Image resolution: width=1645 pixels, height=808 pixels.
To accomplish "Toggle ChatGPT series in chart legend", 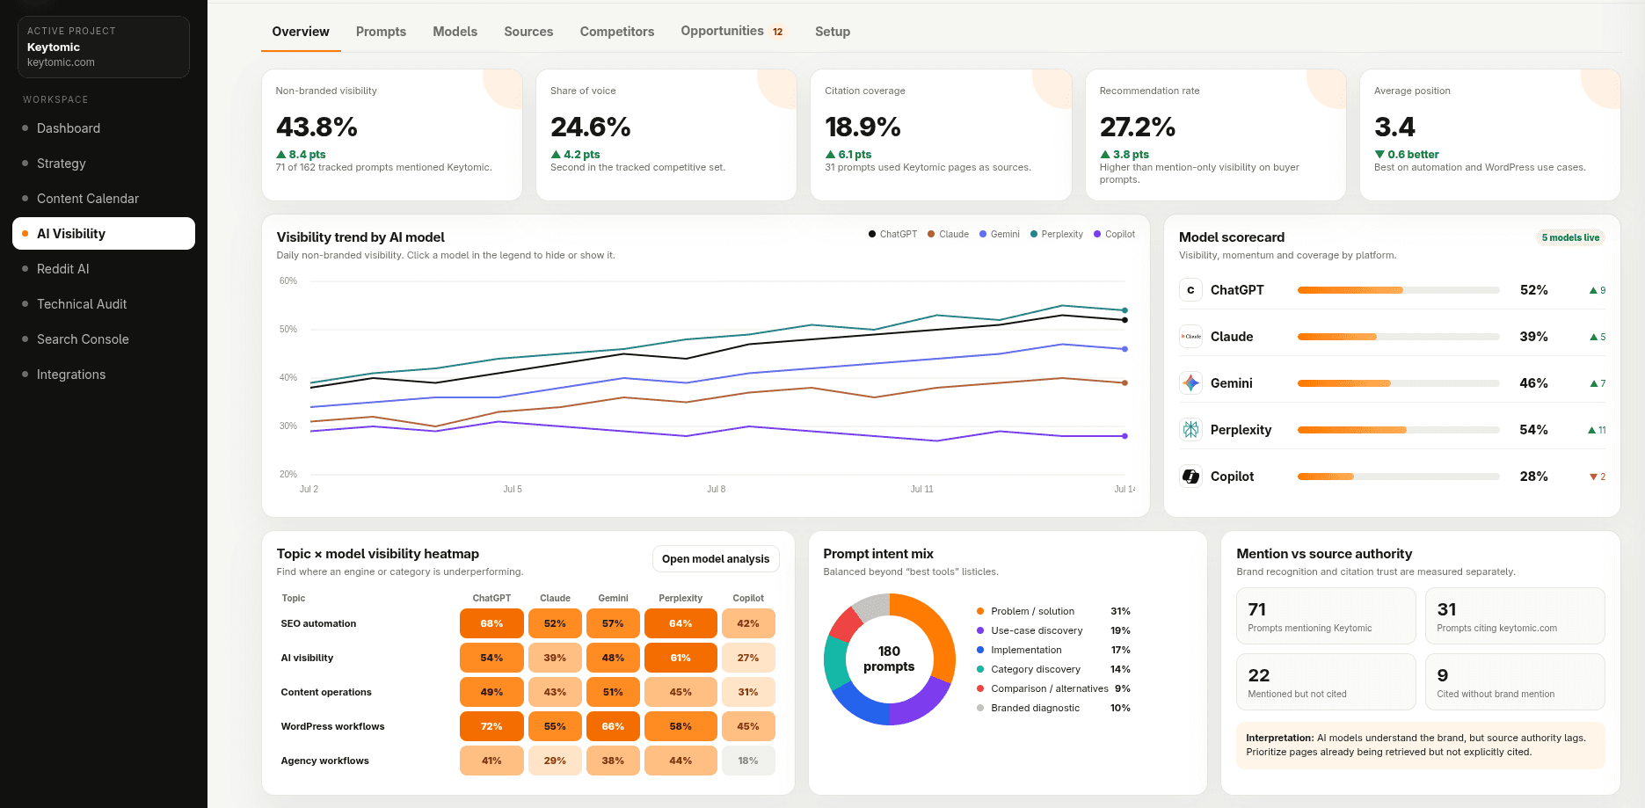I will [x=892, y=234].
